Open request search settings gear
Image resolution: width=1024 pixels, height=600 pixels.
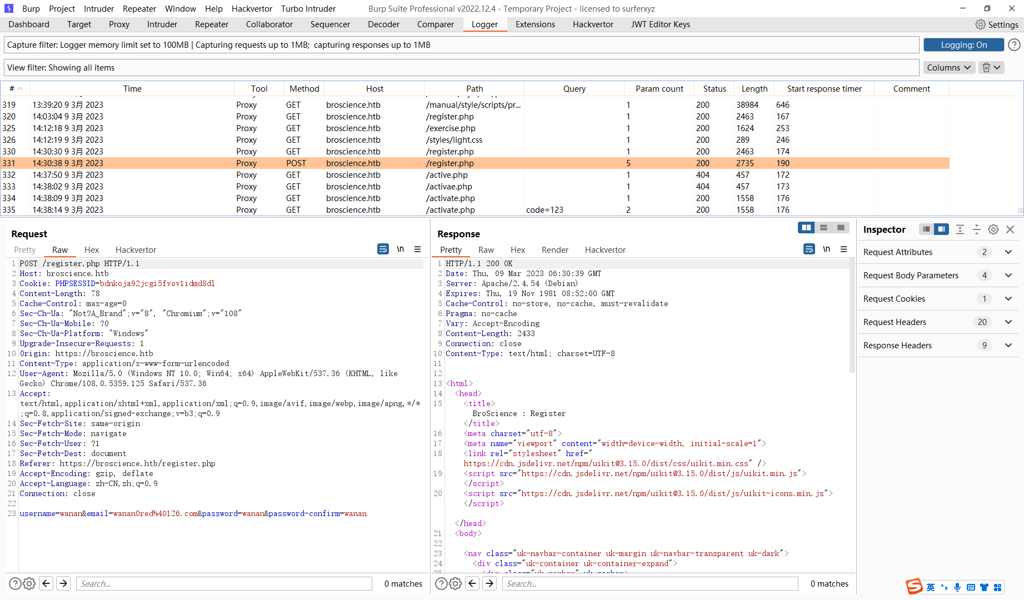click(29, 583)
